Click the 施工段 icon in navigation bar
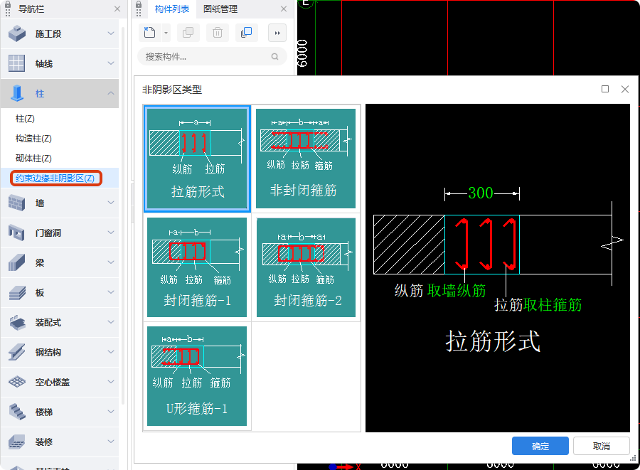 coord(16,33)
